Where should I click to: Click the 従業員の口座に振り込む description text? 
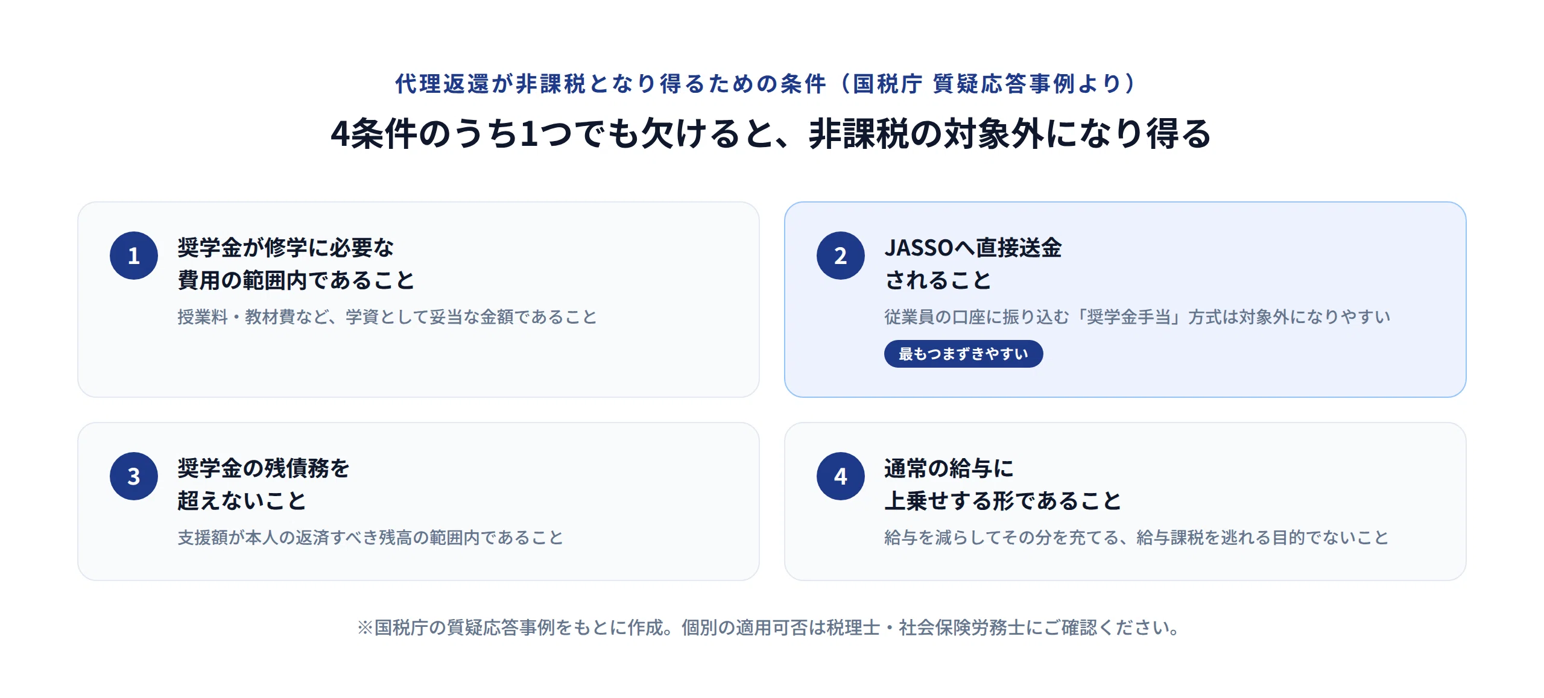coord(1137,317)
